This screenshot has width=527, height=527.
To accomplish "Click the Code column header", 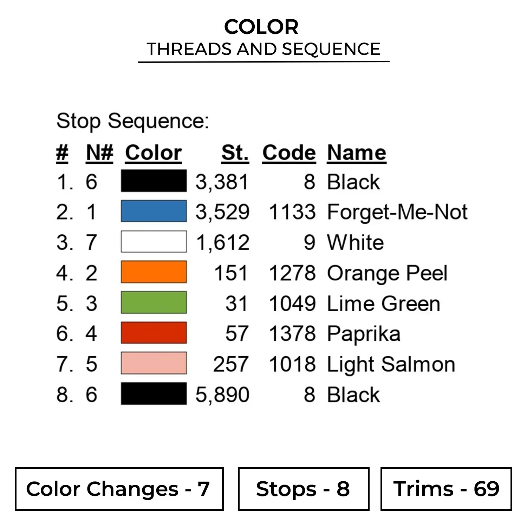I will click(289, 153).
